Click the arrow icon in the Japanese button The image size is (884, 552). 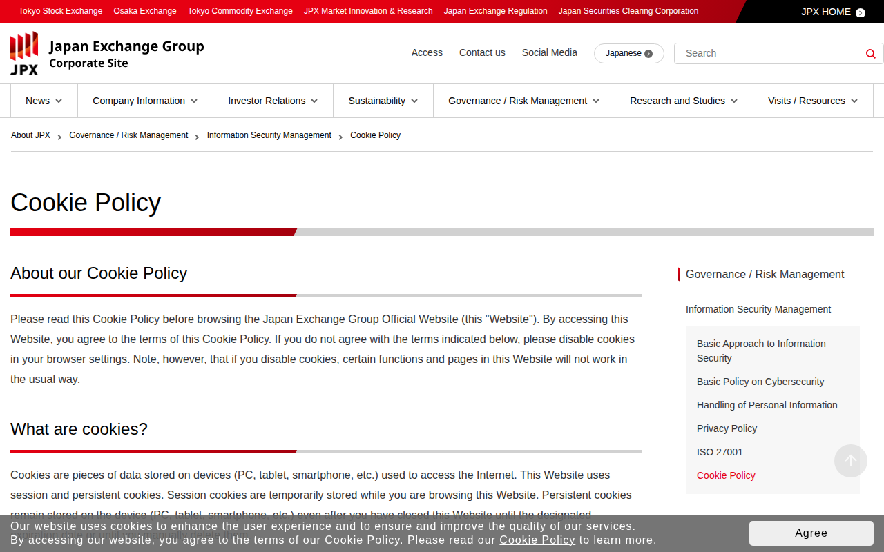(x=648, y=54)
